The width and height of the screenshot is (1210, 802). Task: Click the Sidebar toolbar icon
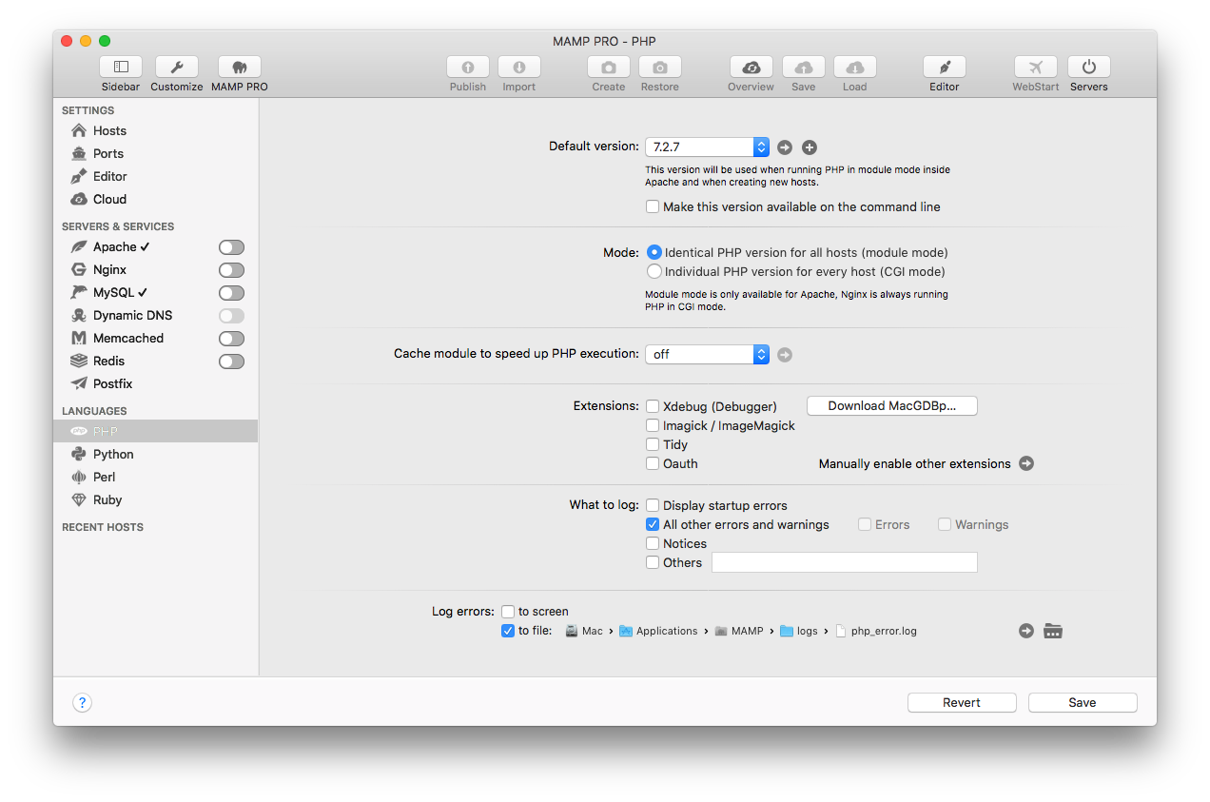(121, 68)
